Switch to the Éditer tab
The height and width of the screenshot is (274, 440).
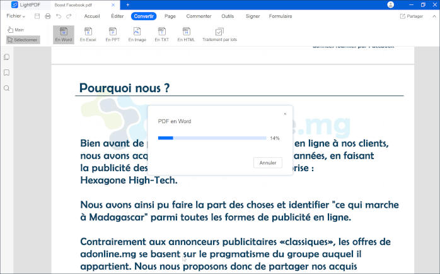coord(117,16)
